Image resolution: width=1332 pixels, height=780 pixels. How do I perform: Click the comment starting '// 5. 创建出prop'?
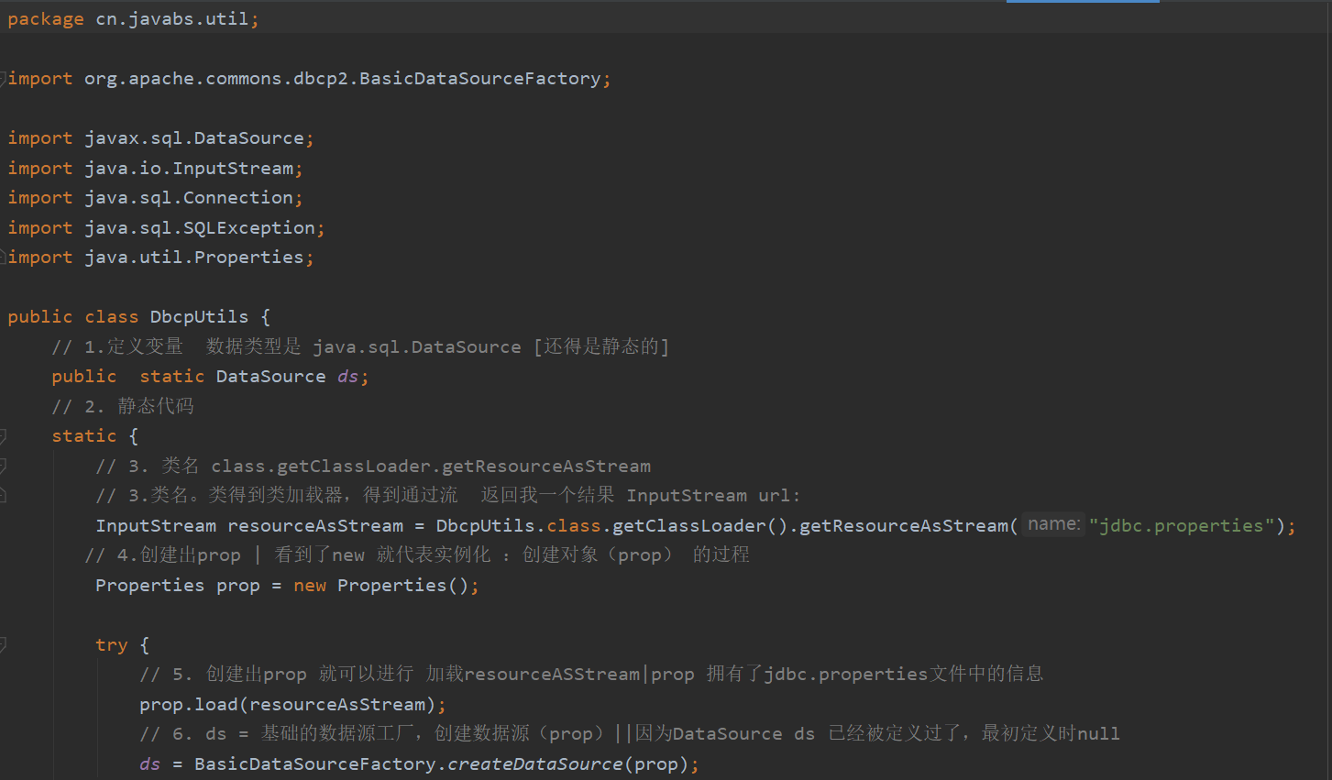[591, 675]
